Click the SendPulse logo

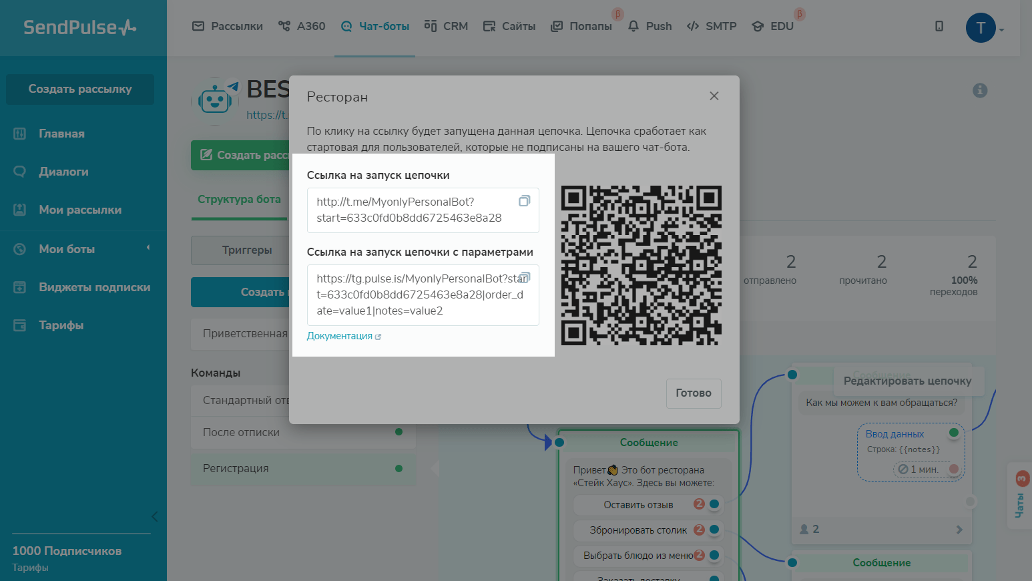click(80, 27)
